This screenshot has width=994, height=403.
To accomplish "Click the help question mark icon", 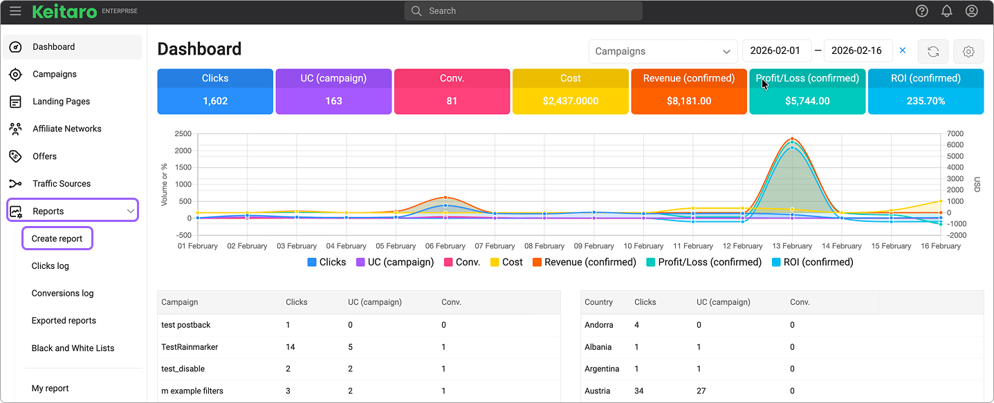I will [921, 11].
